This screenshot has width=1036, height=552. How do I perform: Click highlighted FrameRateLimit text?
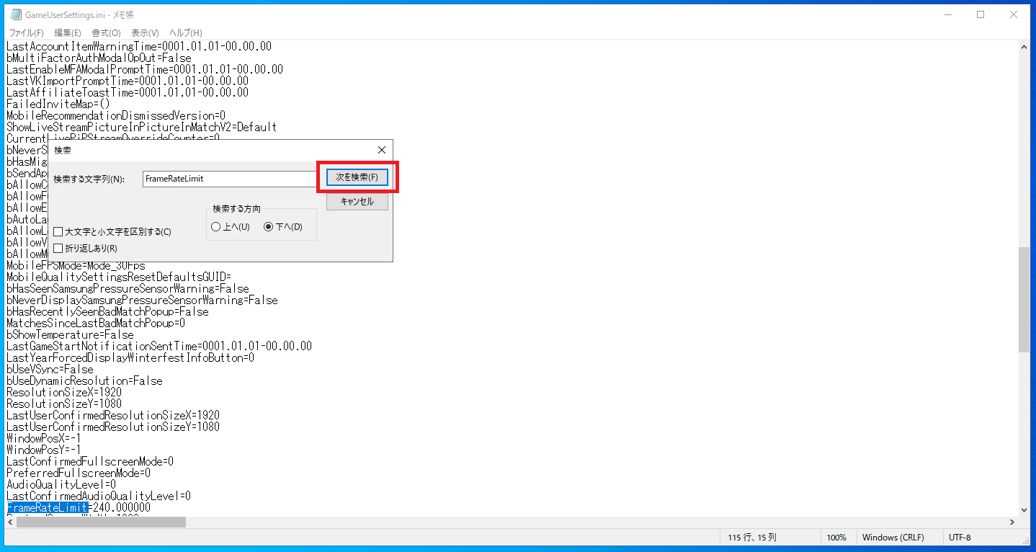(x=48, y=508)
